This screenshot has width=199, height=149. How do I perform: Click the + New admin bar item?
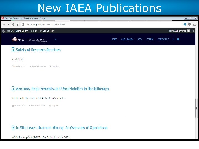(34, 31)
